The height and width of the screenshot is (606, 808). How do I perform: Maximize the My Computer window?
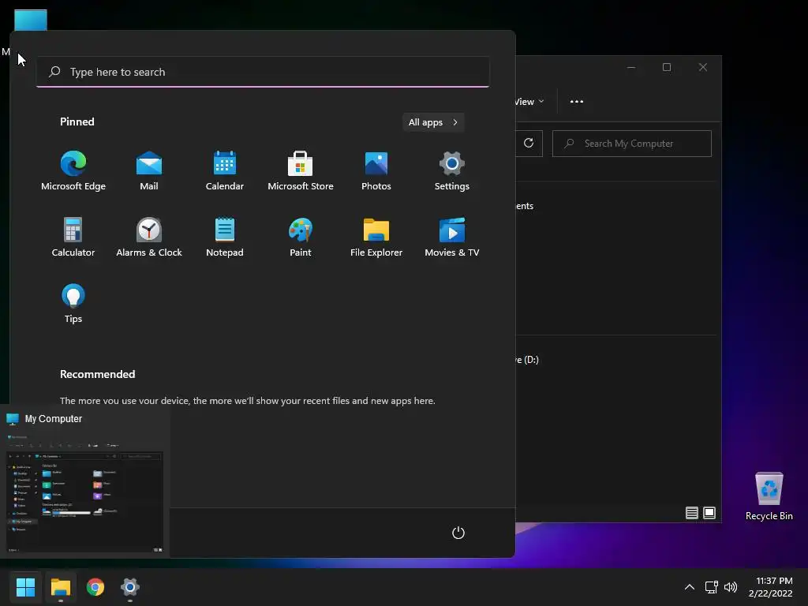click(x=667, y=67)
